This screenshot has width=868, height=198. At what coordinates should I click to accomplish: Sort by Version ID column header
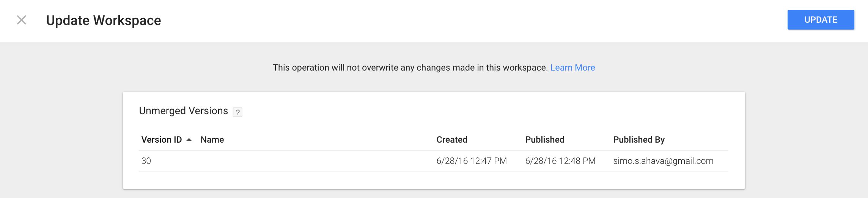(x=162, y=140)
